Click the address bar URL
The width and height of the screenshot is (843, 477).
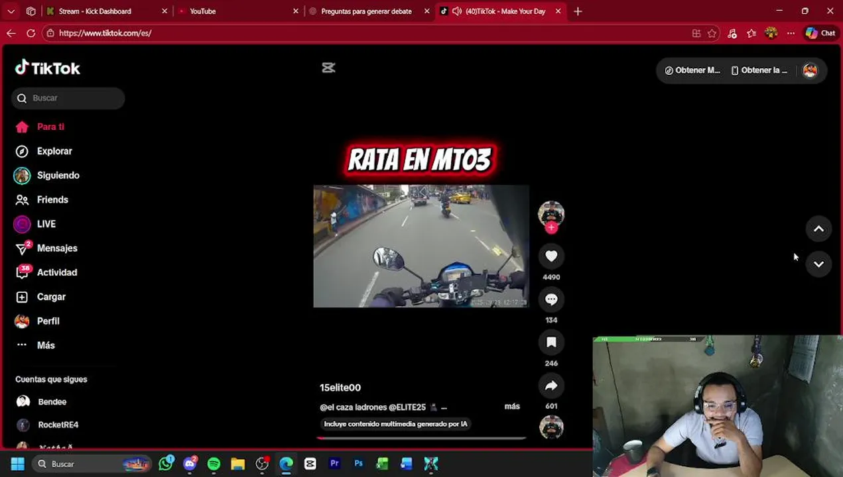coord(105,33)
